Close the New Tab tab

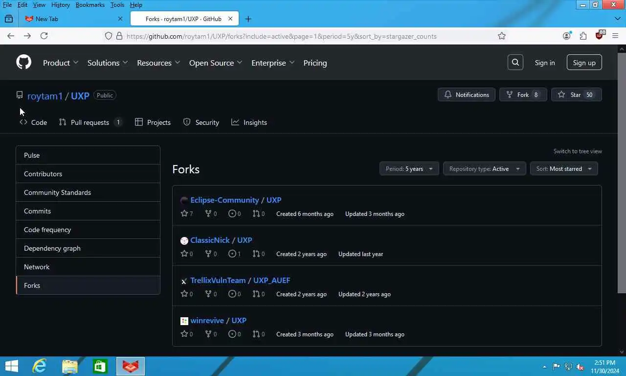pyautogui.click(x=120, y=19)
